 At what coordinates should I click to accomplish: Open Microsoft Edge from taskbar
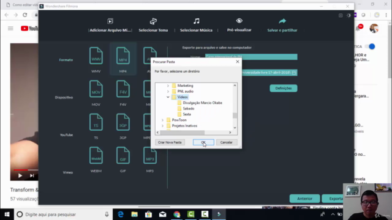[x=121, y=215]
